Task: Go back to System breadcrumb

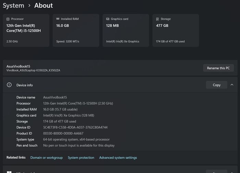Action: 13,6
